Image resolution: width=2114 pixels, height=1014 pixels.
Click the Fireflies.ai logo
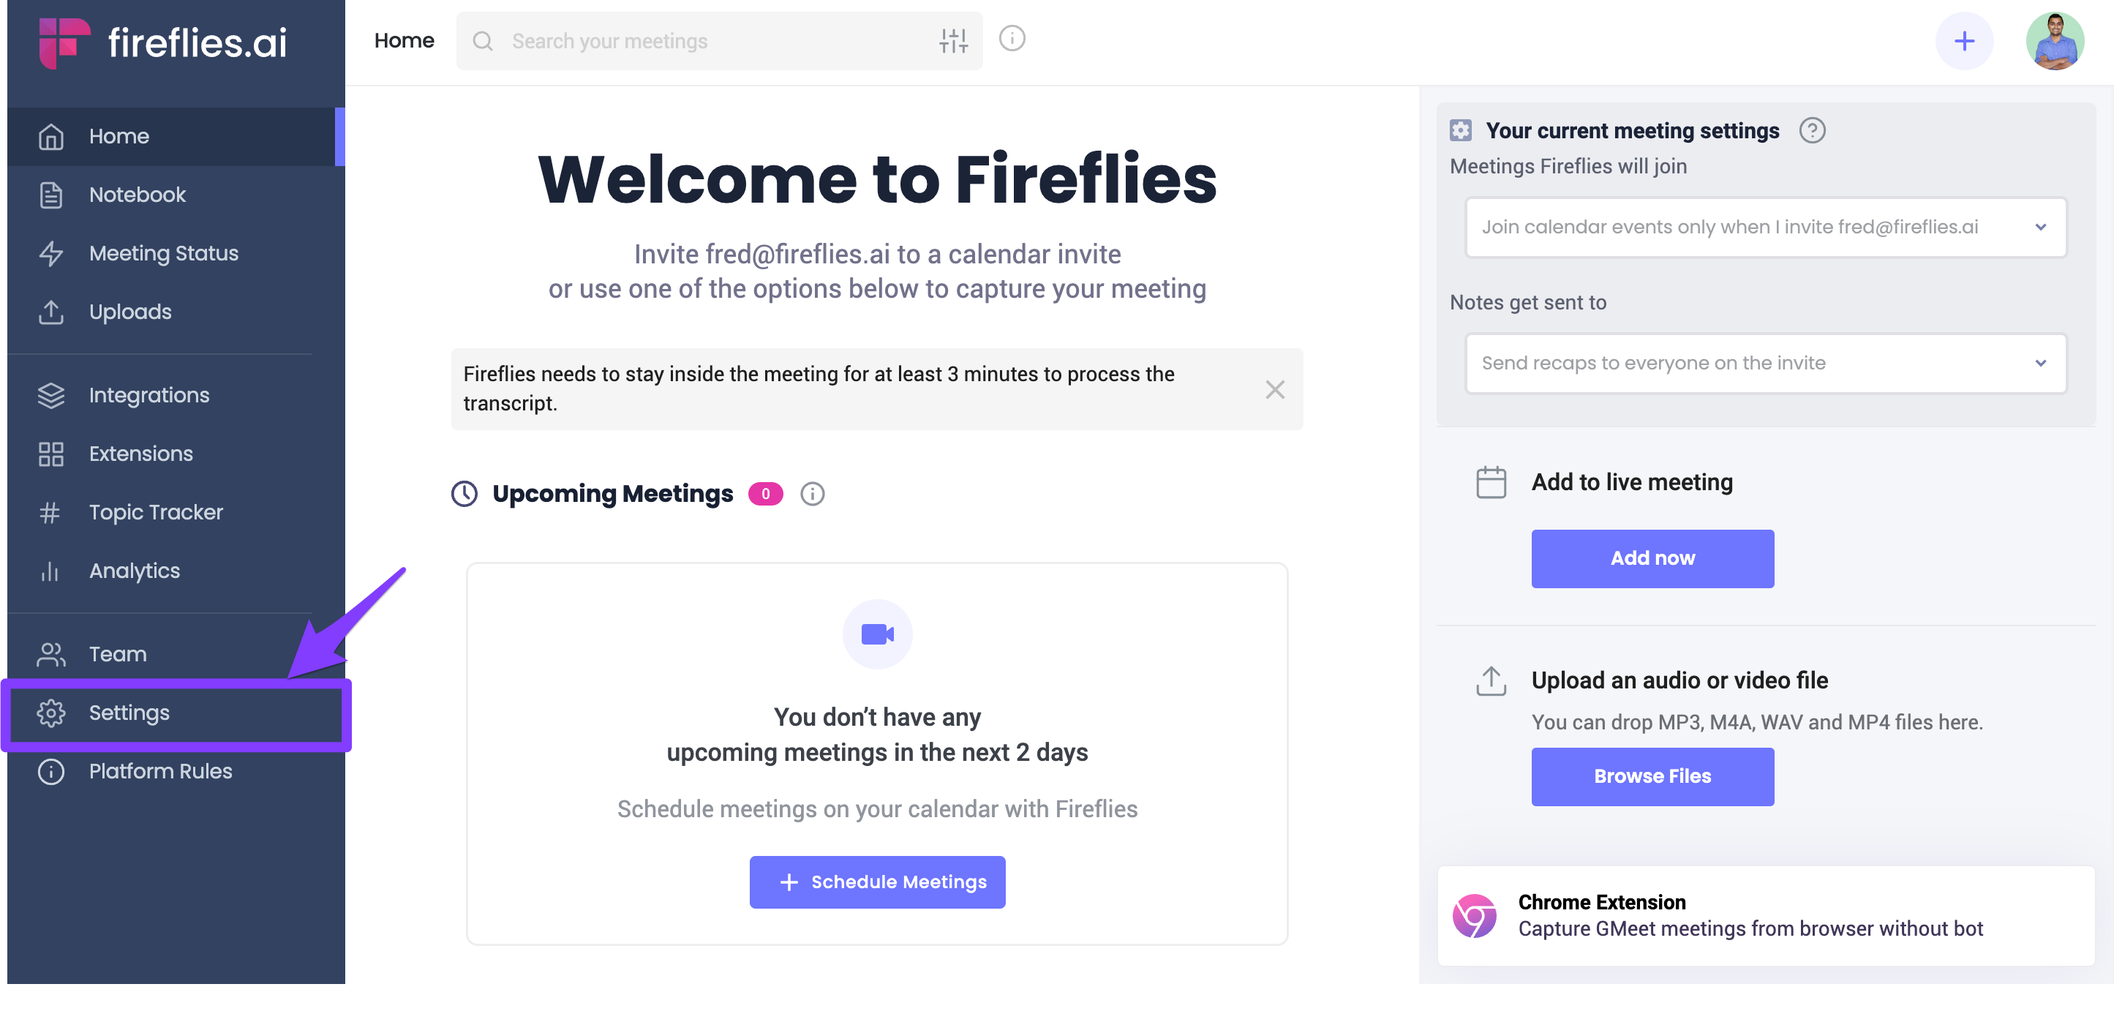[162, 42]
